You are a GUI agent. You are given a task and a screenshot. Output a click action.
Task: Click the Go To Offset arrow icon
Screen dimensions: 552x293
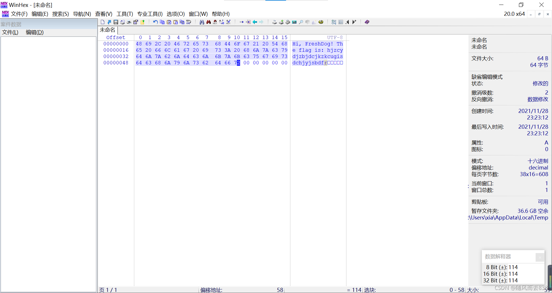pyautogui.click(x=241, y=22)
